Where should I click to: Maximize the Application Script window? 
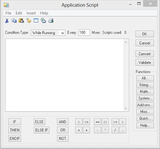139,4
